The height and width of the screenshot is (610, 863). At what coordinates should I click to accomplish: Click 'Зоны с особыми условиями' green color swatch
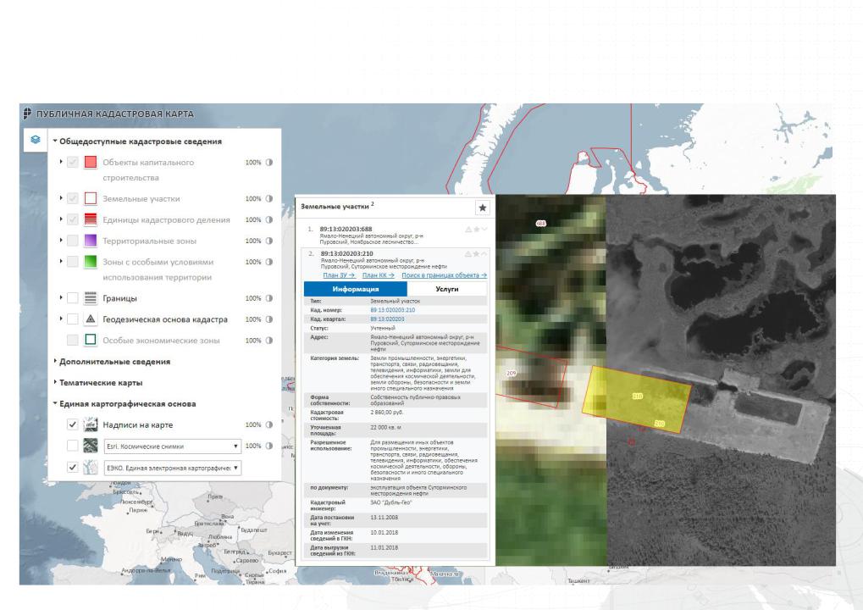pyautogui.click(x=91, y=261)
